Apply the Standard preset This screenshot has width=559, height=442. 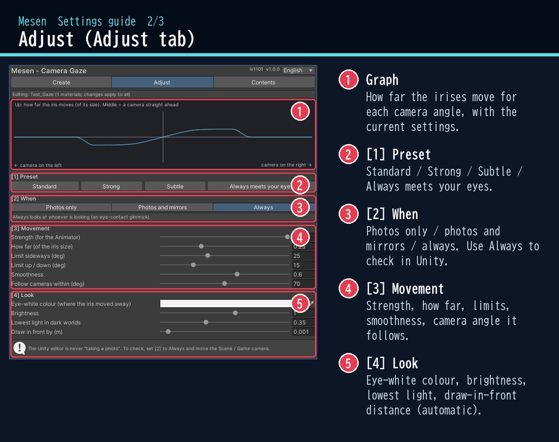45,186
